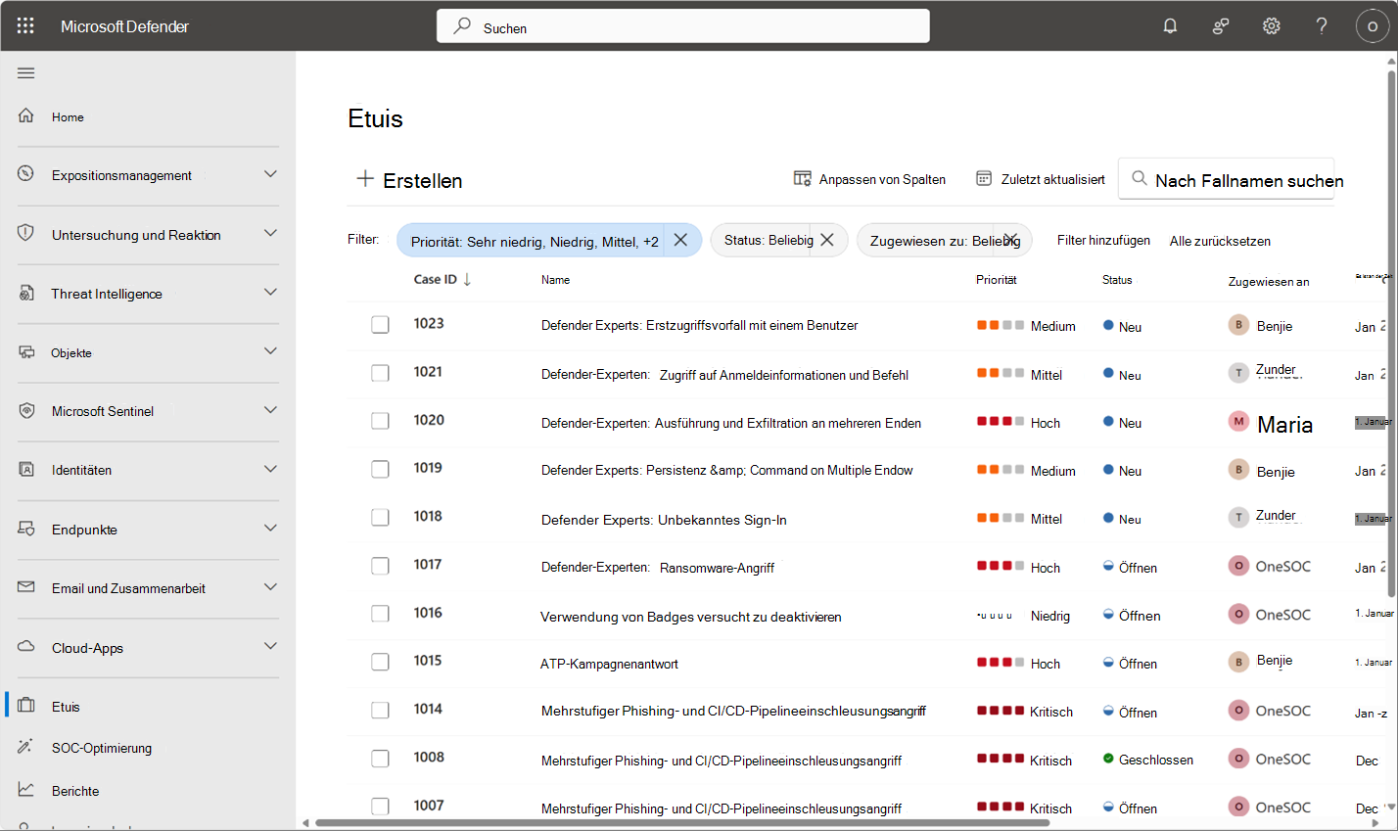
Task: Open the app launcher waffle menu
Action: coord(25,25)
